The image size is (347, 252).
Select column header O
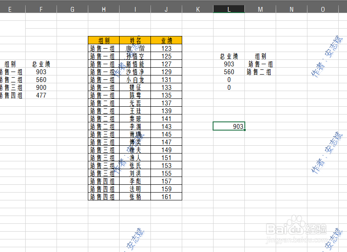[x=323, y=9]
